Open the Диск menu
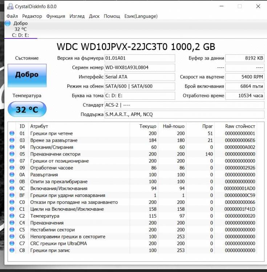The height and width of the screenshot is (272, 267). point(94,16)
